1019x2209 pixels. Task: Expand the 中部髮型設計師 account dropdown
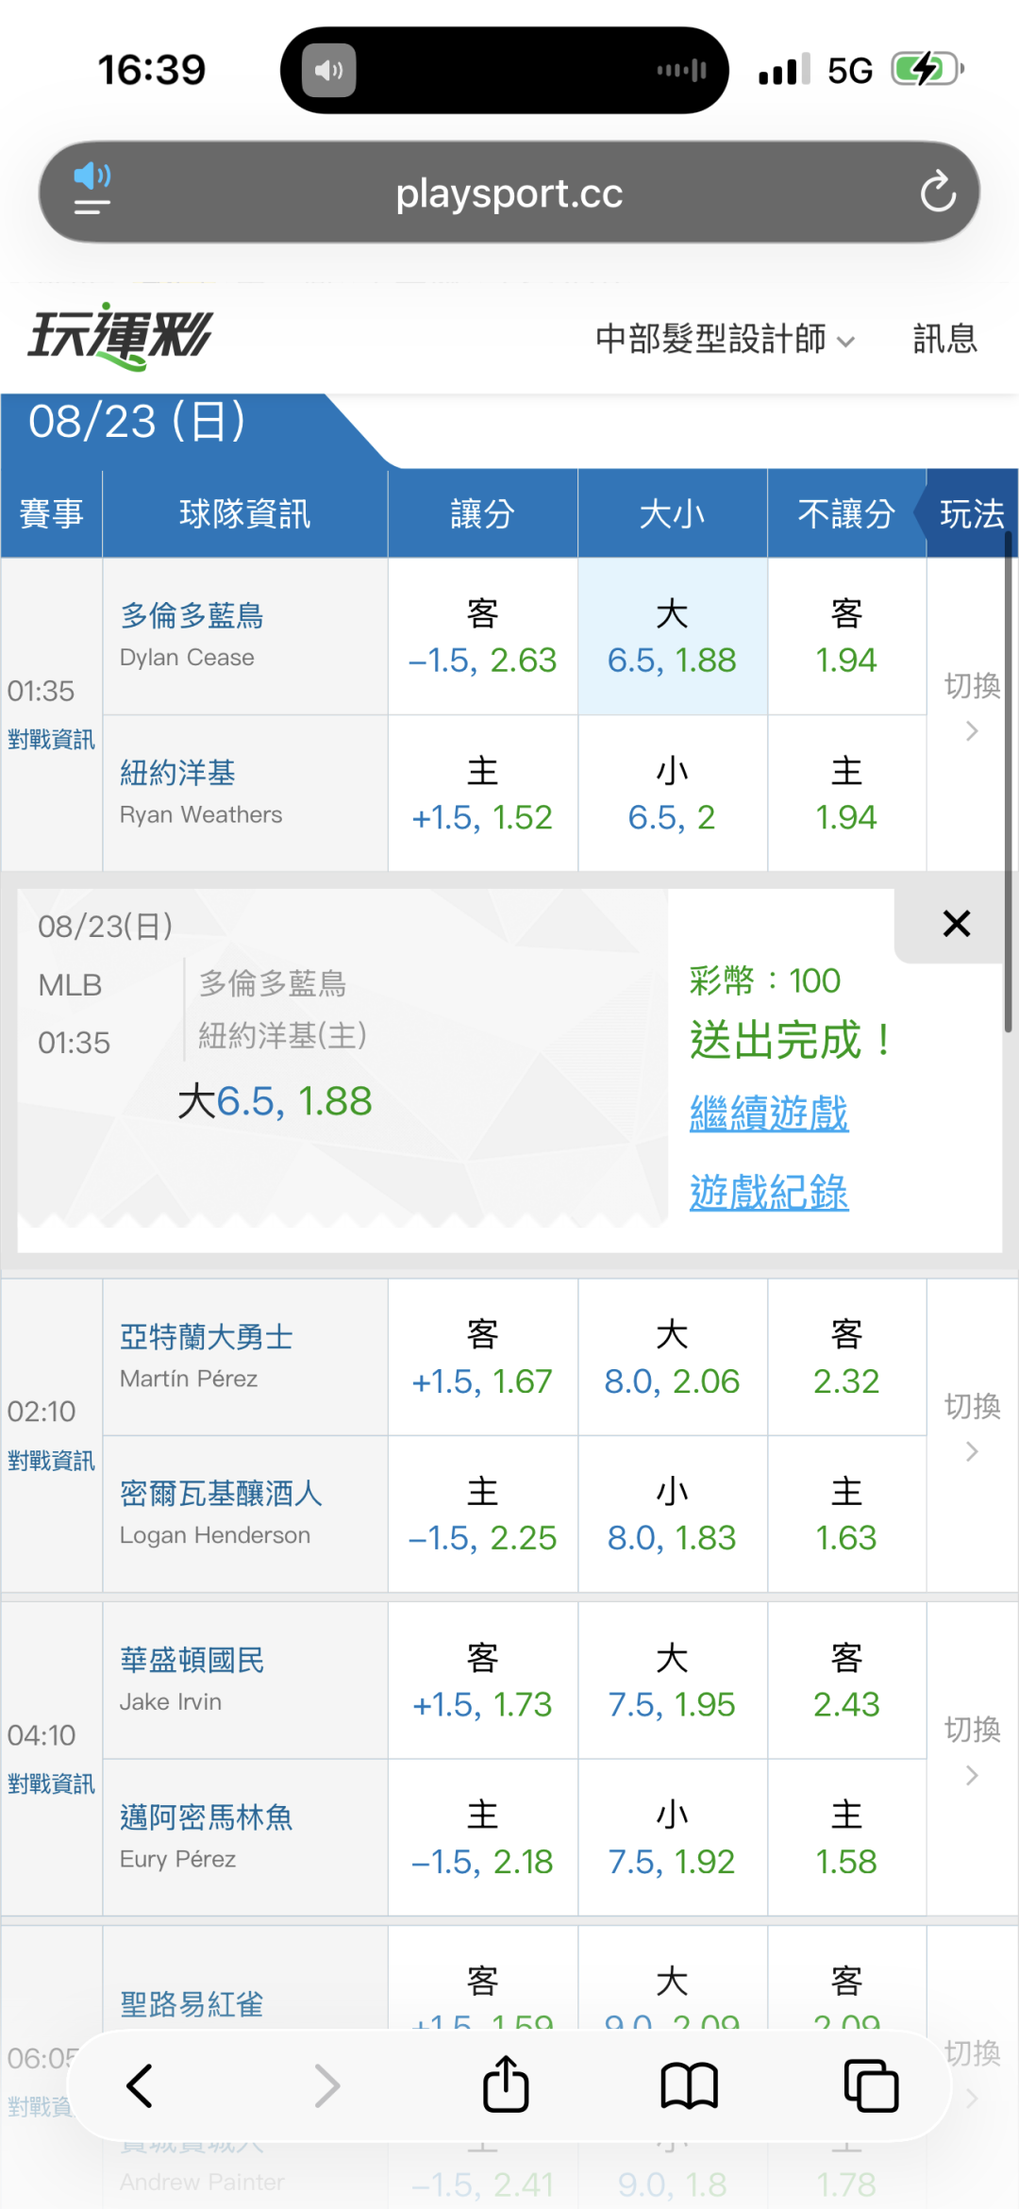[x=725, y=339]
